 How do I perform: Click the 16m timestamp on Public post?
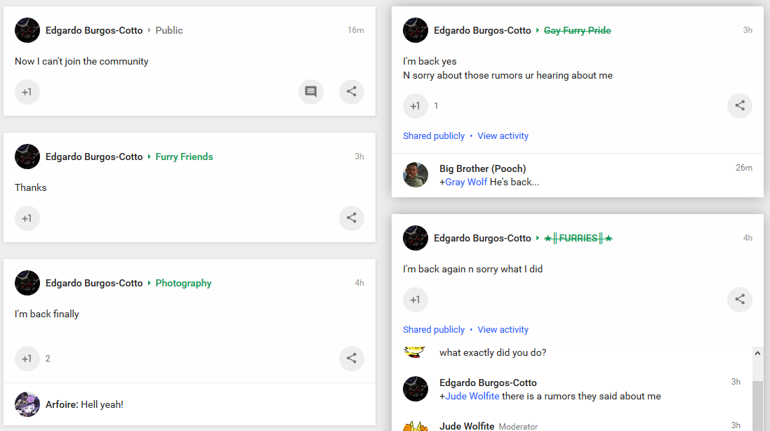(x=356, y=30)
